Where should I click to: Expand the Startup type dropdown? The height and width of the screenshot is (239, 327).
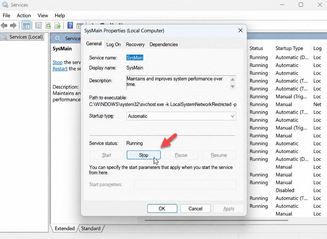tap(181, 116)
